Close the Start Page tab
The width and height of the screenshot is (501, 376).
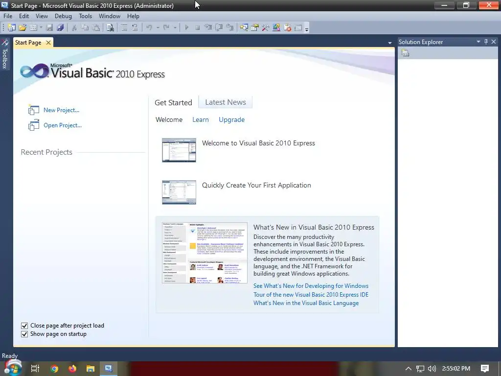pos(48,43)
